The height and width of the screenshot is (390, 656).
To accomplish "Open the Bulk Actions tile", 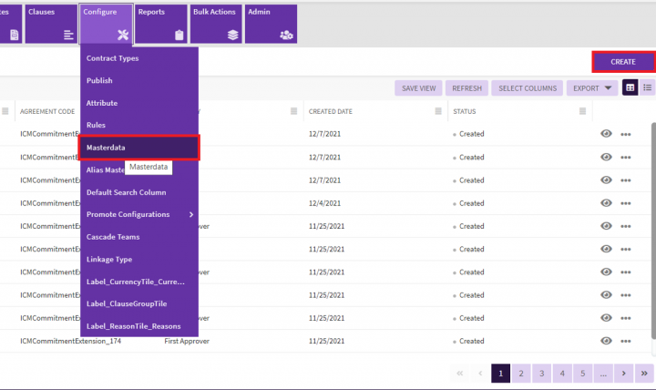I will 215,23.
